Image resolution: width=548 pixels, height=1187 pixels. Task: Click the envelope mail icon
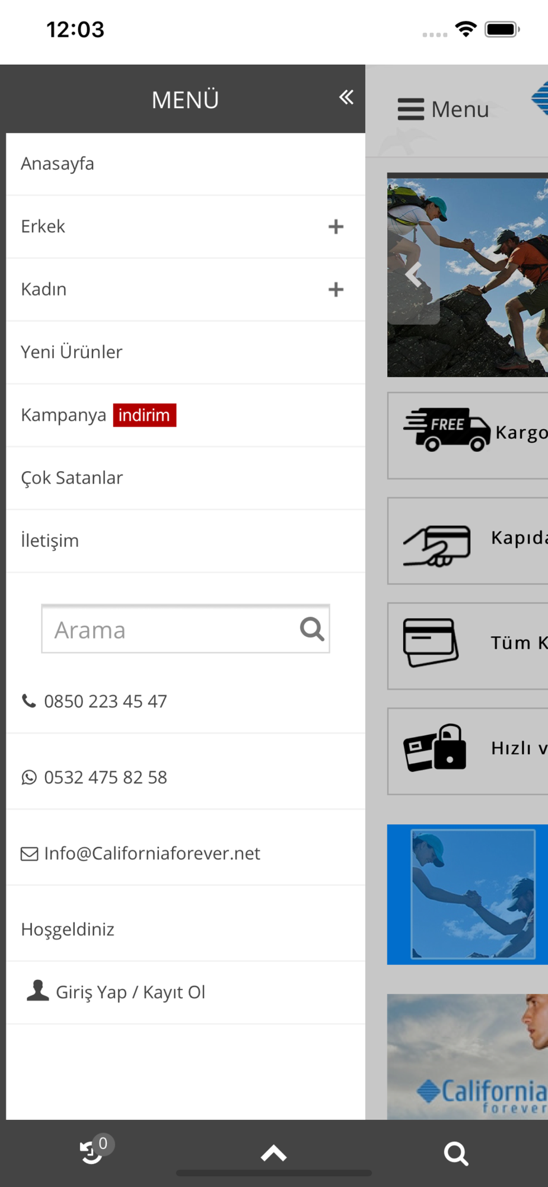tap(29, 853)
